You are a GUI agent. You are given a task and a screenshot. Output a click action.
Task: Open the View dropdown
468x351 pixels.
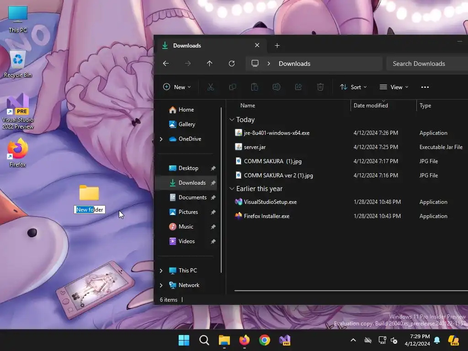point(394,87)
